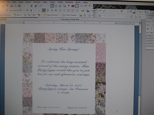154x115 pixels.
Task: Open the Format menu
Action: tap(37, 2)
